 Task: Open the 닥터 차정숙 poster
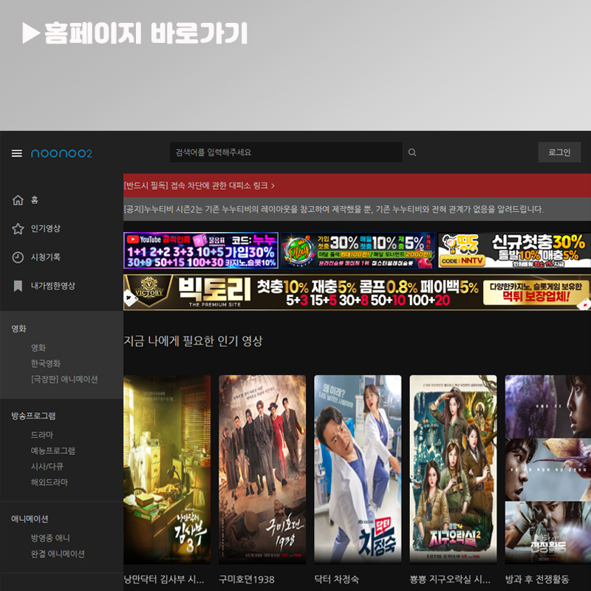point(358,469)
